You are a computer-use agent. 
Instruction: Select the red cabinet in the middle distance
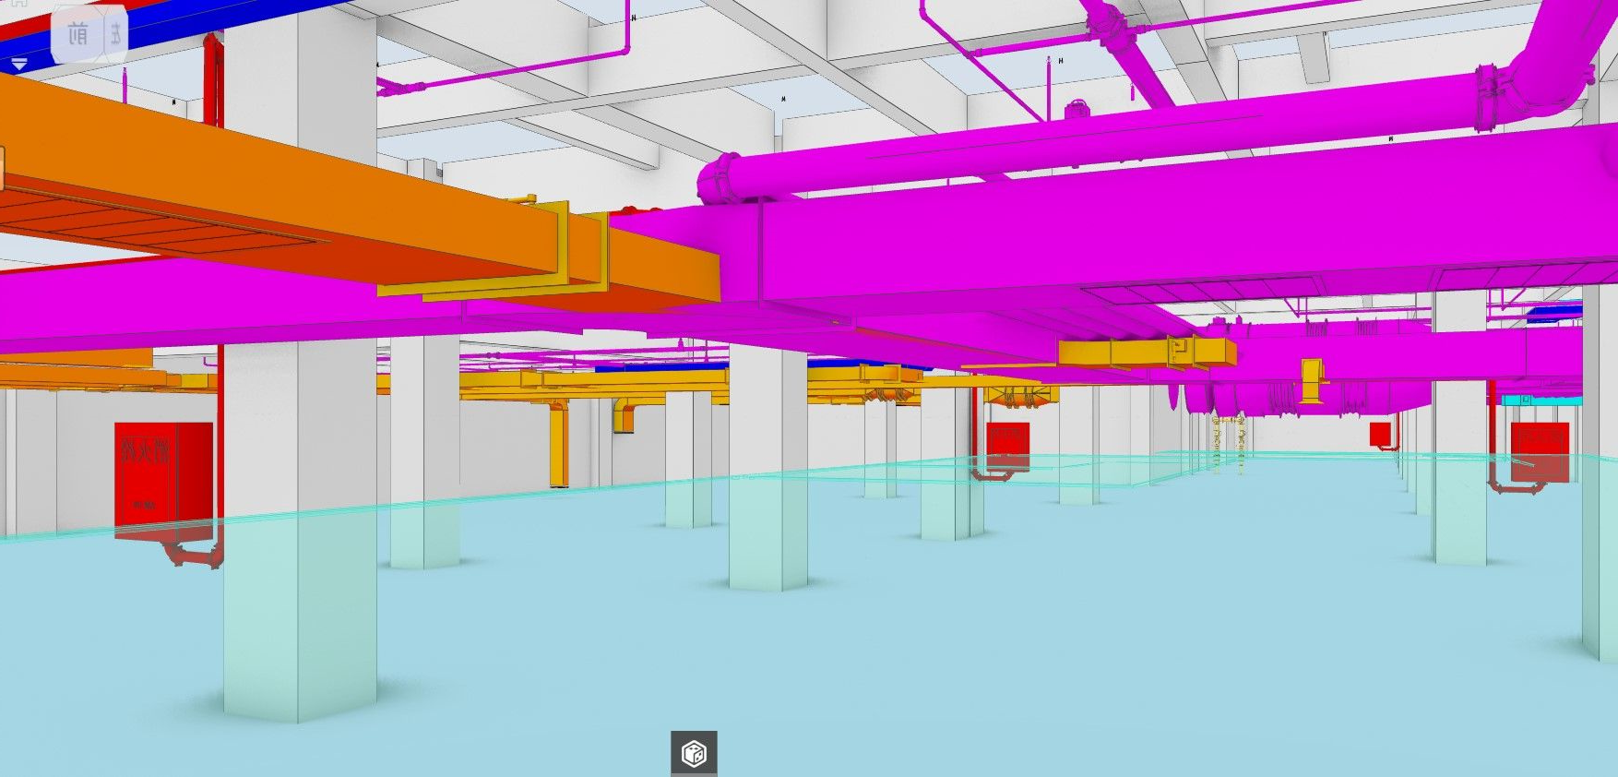click(x=1007, y=445)
